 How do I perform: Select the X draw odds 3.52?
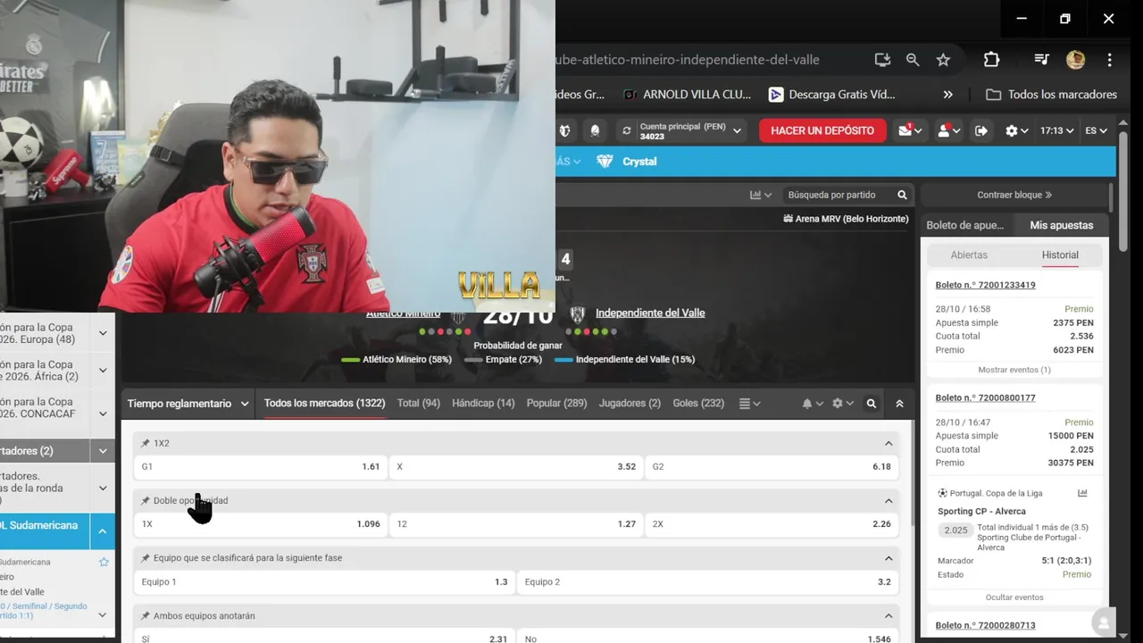[516, 466]
